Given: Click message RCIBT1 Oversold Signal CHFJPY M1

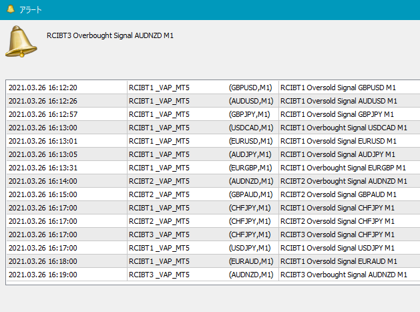Looking at the screenshot, I should click(x=337, y=208).
